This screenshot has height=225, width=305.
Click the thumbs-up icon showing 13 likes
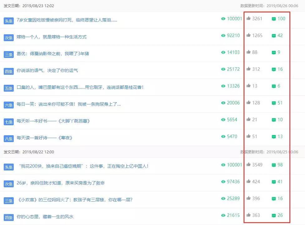pos(249,86)
